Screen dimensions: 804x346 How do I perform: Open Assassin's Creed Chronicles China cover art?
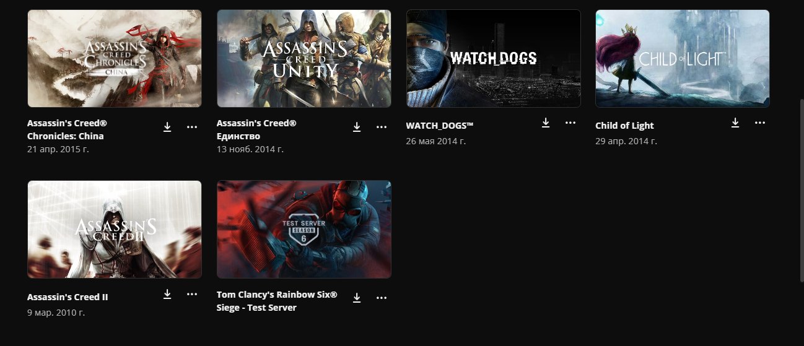click(115, 58)
